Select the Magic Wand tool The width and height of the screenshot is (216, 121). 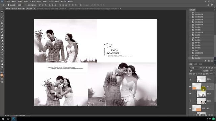2,21
